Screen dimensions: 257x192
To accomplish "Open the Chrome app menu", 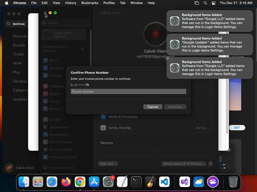I will pyautogui.click(x=20, y=3).
